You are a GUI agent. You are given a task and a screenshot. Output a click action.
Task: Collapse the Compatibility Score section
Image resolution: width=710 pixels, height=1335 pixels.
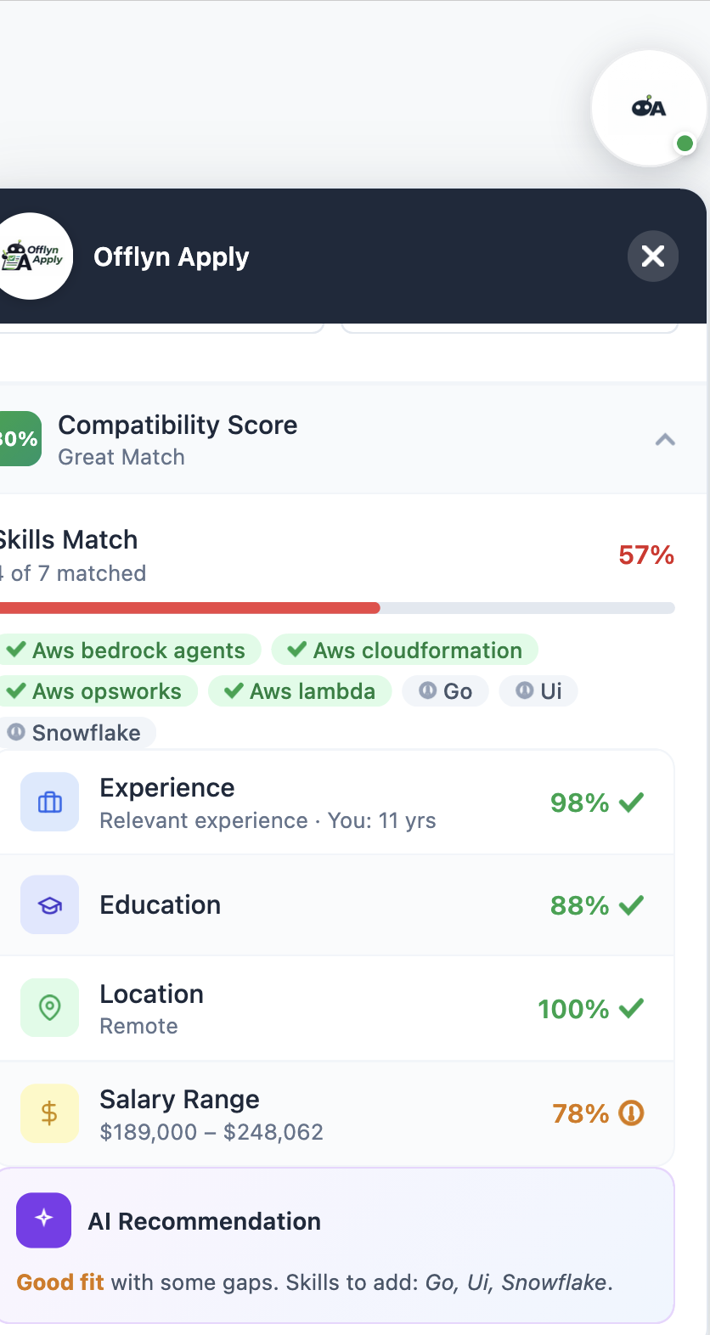coord(665,439)
